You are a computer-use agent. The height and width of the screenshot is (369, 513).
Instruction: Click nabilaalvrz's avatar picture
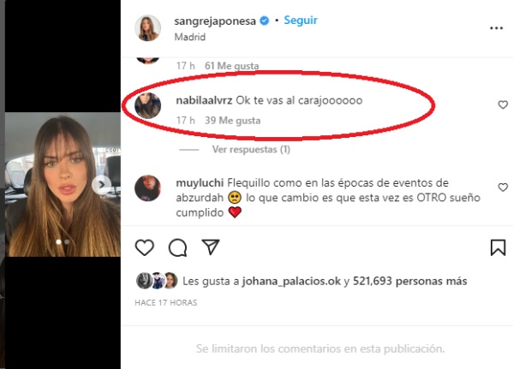147,105
